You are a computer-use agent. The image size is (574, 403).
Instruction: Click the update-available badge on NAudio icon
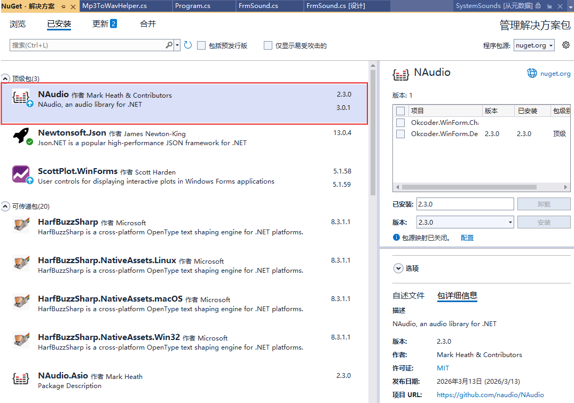[x=30, y=104]
